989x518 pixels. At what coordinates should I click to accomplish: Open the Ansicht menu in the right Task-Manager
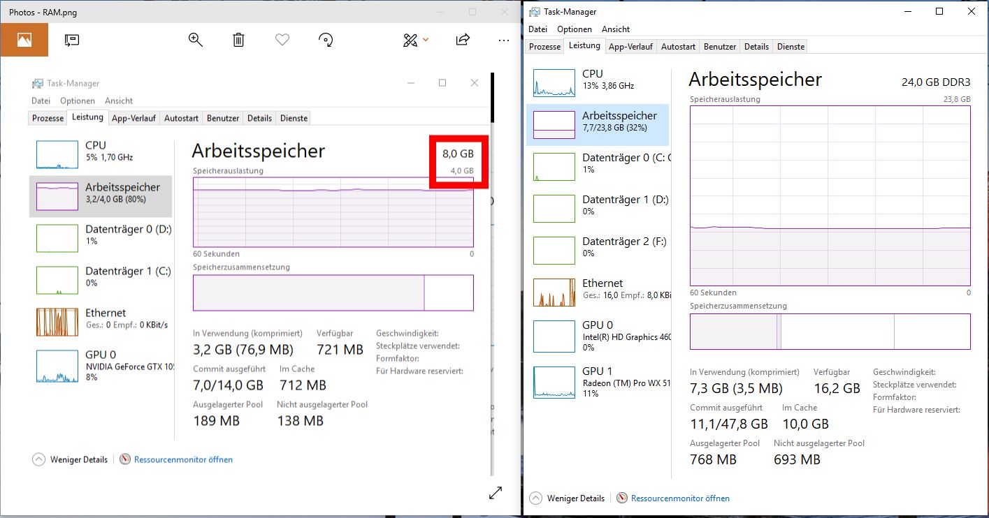coord(616,29)
